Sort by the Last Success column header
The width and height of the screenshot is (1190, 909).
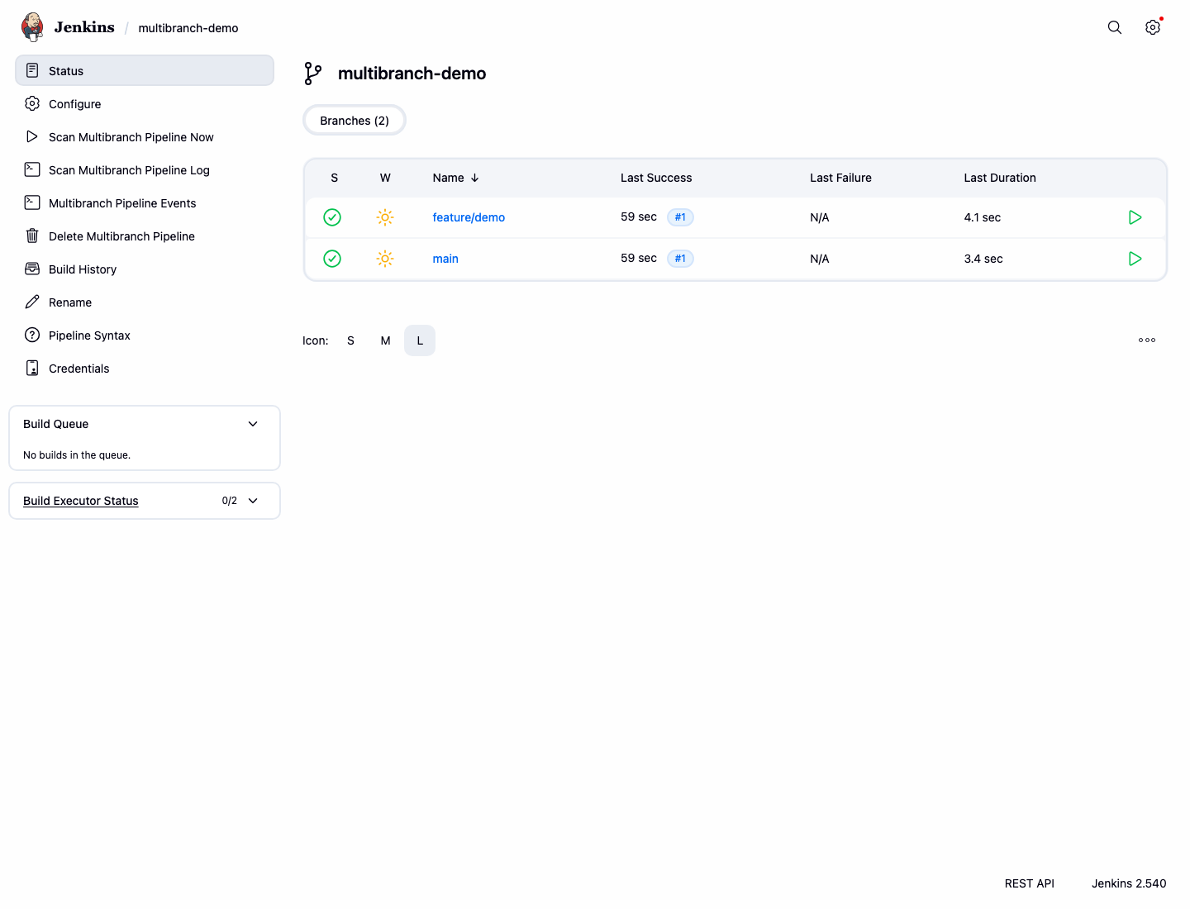pyautogui.click(x=656, y=178)
